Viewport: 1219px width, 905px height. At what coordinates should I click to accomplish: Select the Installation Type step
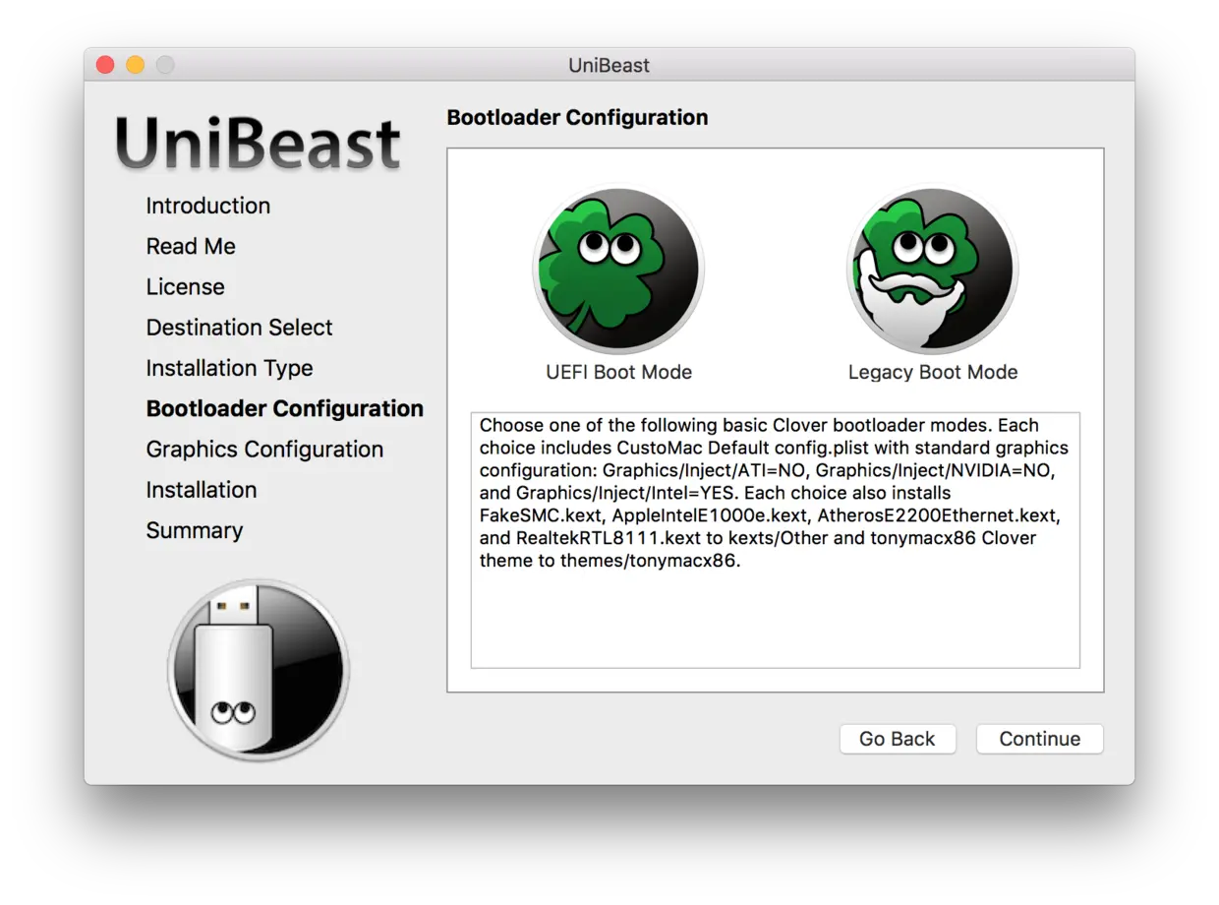[229, 368]
